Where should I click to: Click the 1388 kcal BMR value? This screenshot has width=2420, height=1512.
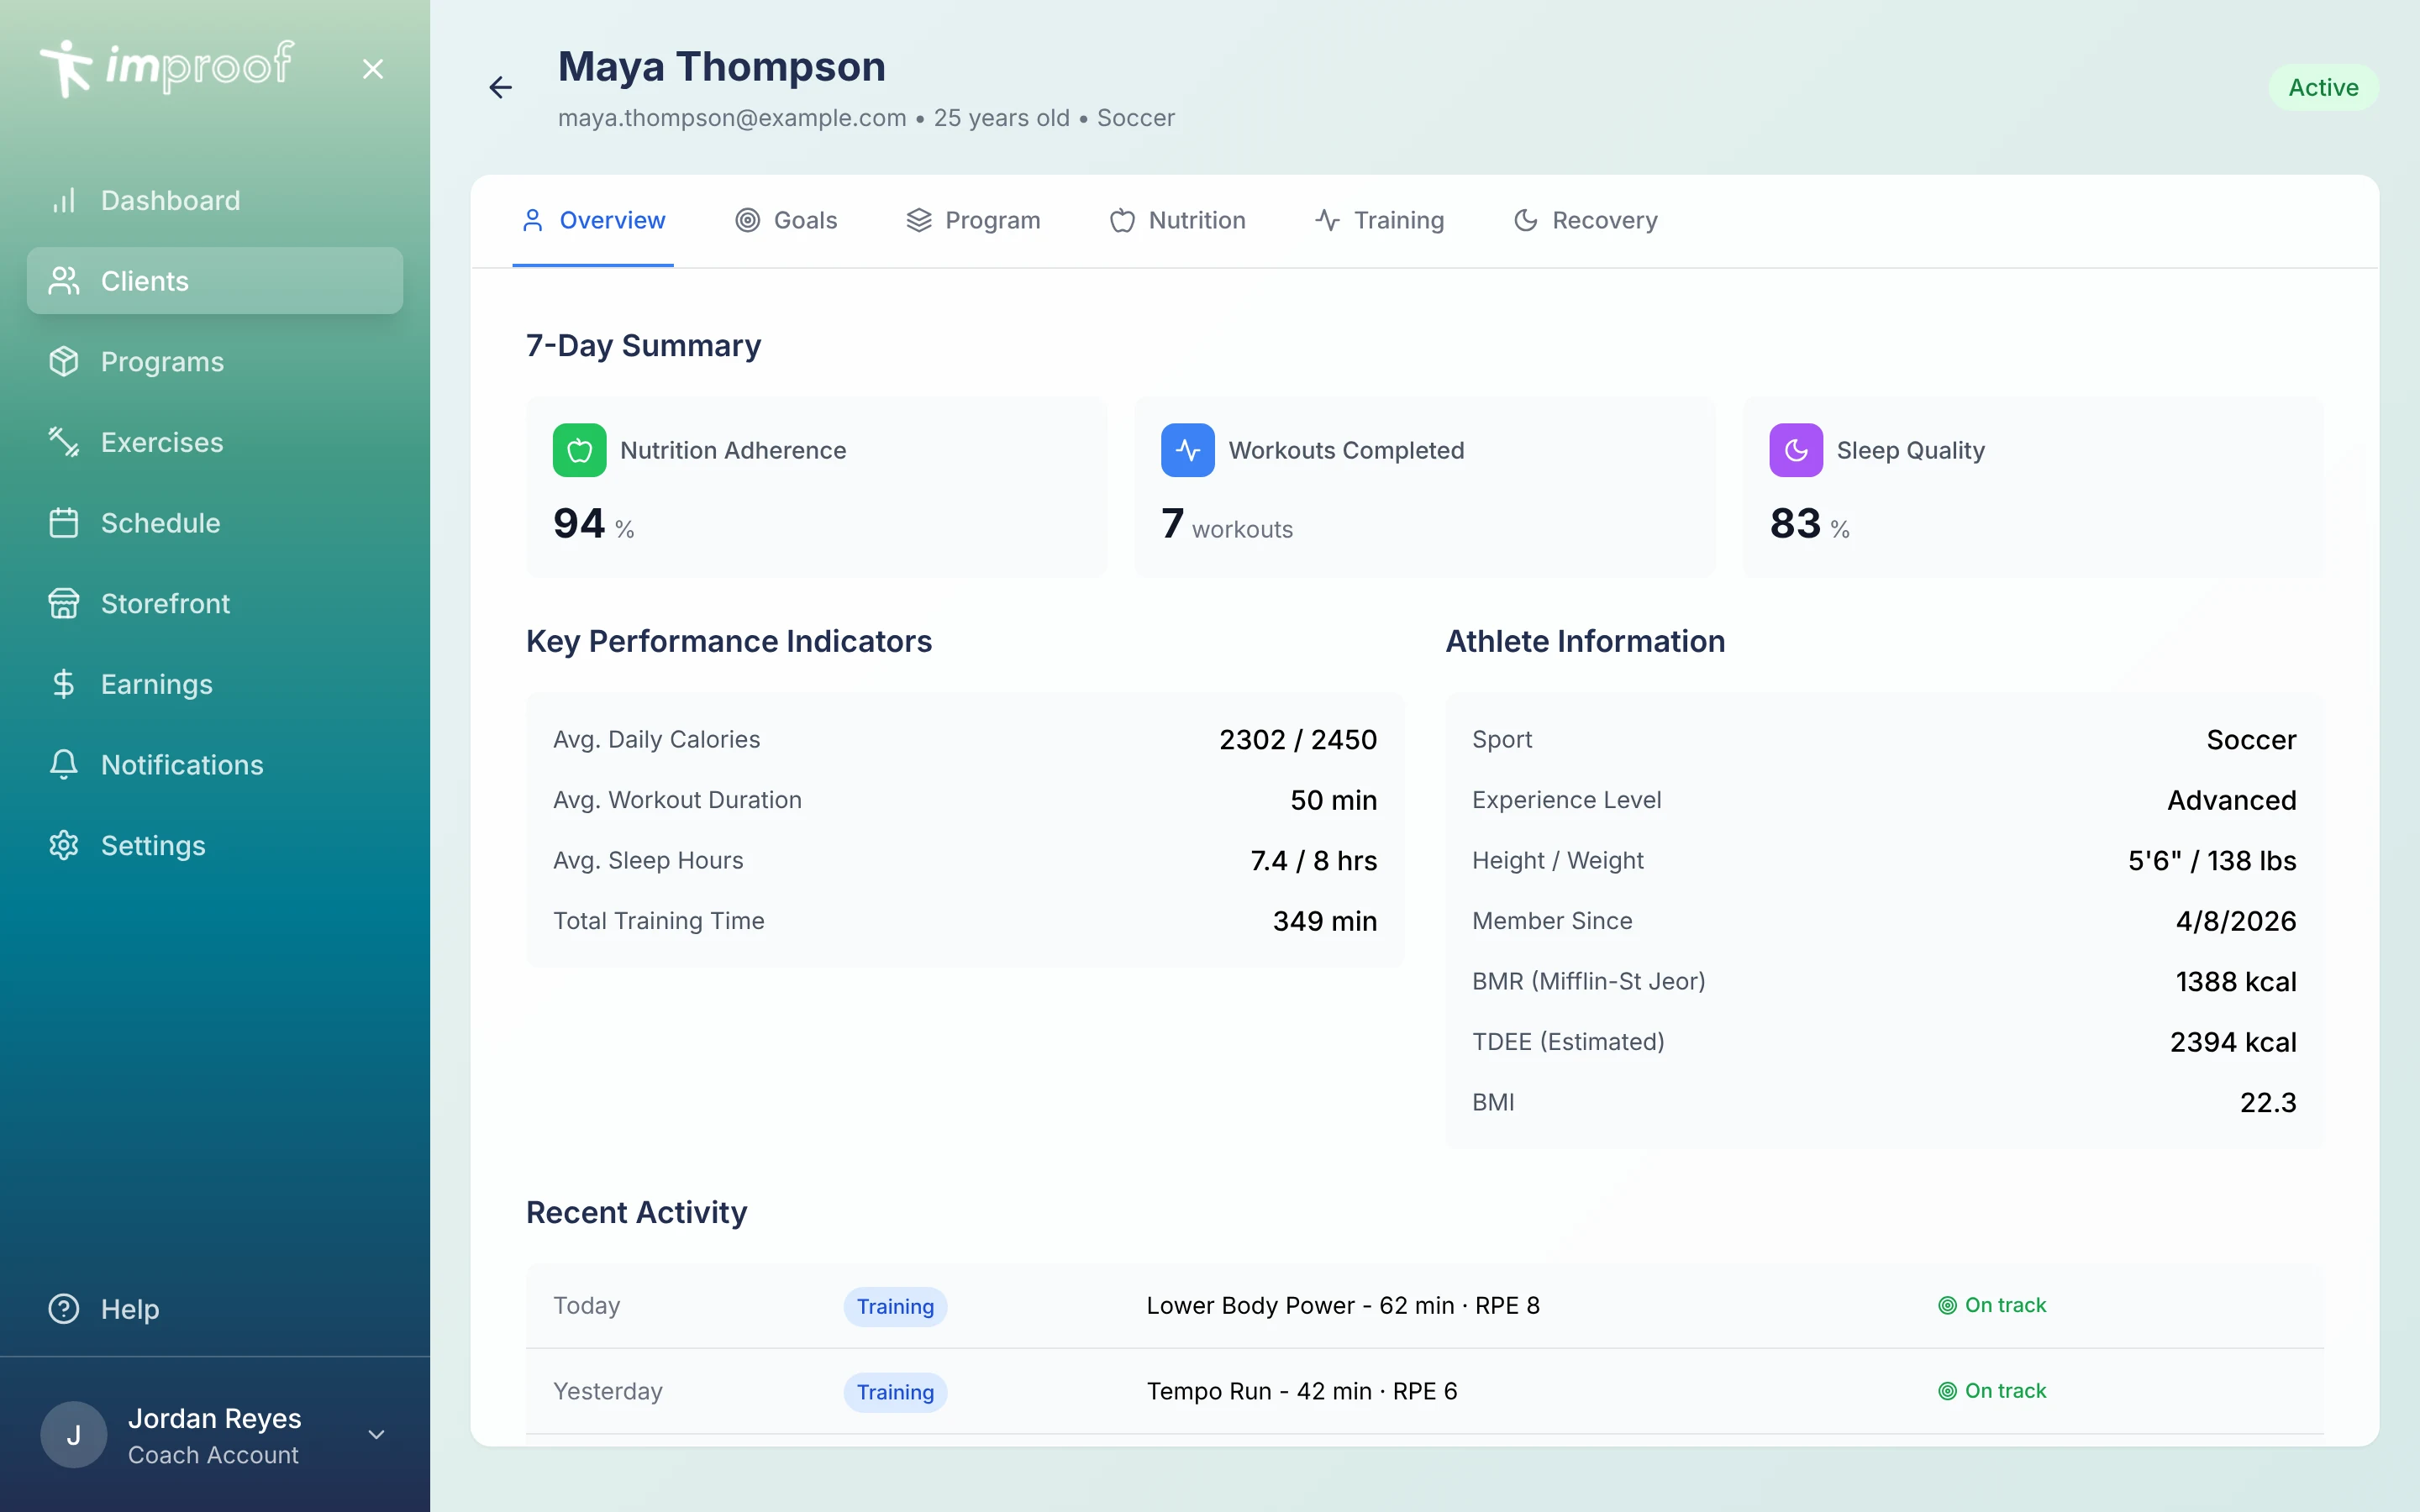point(2236,982)
